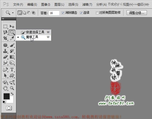Collapse the toolbox with double-arrow
Screen dimensions: 152x119
pos(3,19)
